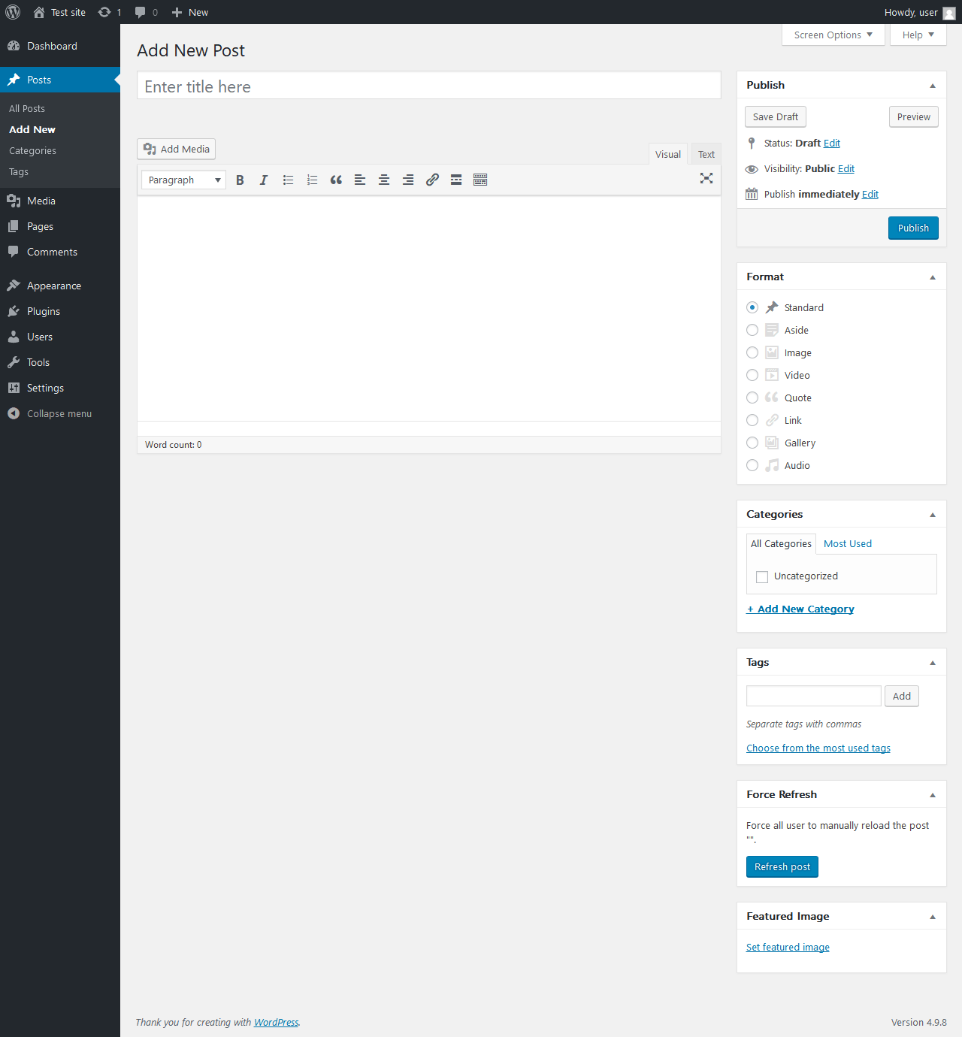Click the Preview button
The height and width of the screenshot is (1037, 962).
pos(914,116)
